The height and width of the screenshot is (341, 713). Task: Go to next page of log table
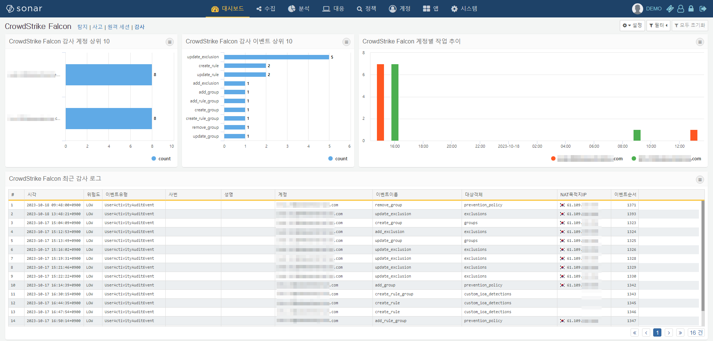click(x=669, y=333)
